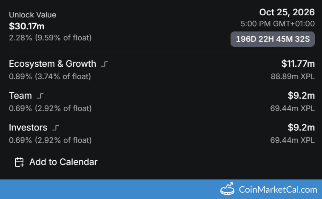Click the countdown timer badge
Screen dimensions: 322x199
coord(273,39)
